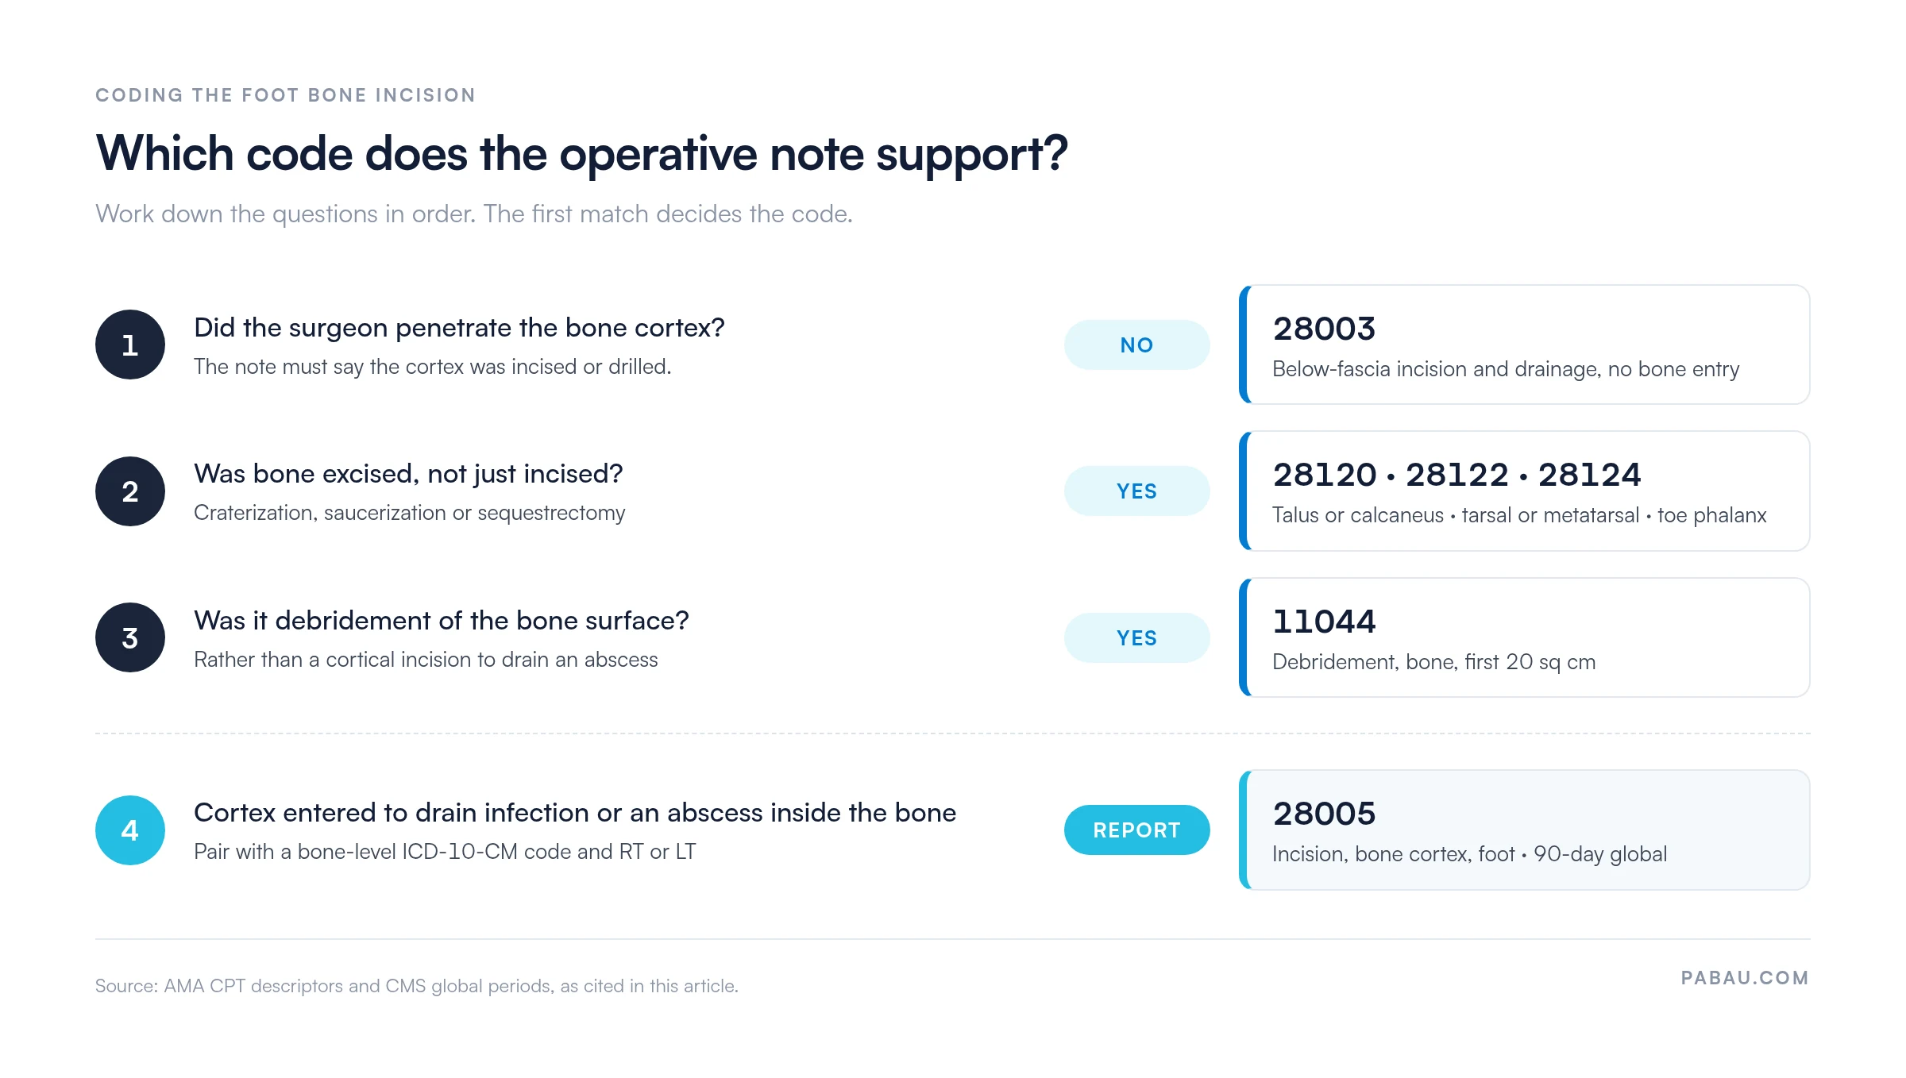
Task: Click the "Which code does the operative note support?" heading
Action: [x=581, y=153]
